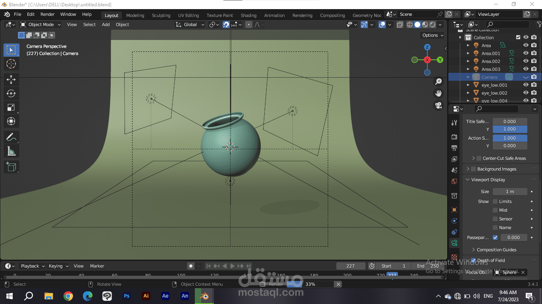Select the Transform tool
Screen dimensions: 542x304
11,121
